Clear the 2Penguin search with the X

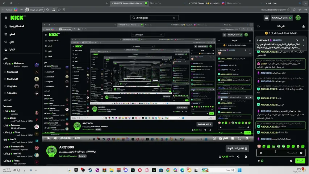174,18
